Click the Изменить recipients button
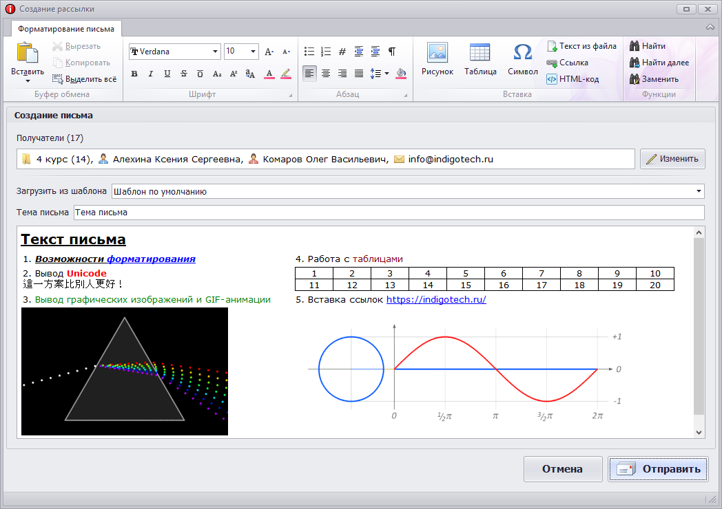This screenshot has width=722, height=509. pos(672,159)
